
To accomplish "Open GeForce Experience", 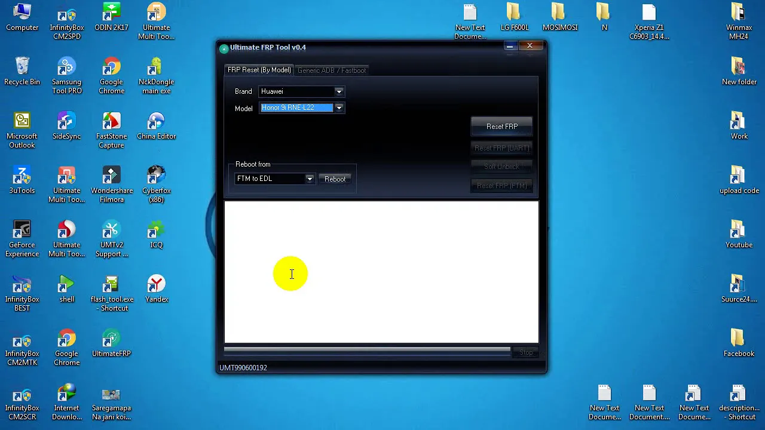I will tap(22, 239).
